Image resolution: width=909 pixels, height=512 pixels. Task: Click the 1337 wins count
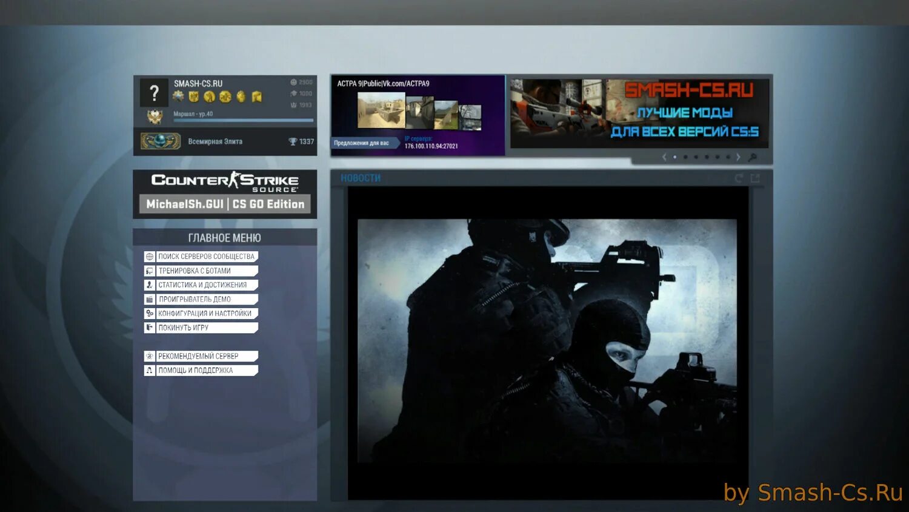point(307,142)
